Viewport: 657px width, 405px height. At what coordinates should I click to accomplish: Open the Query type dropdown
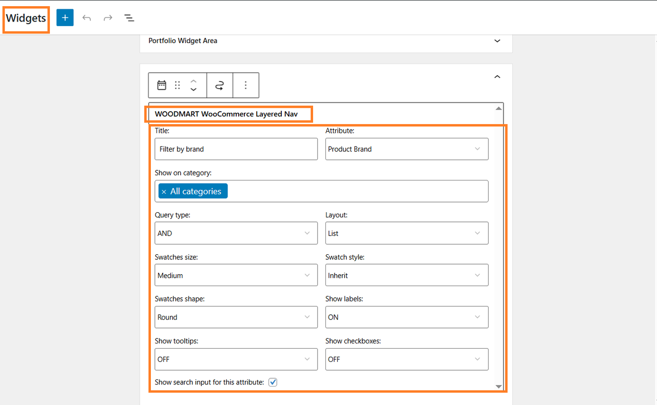coord(236,233)
